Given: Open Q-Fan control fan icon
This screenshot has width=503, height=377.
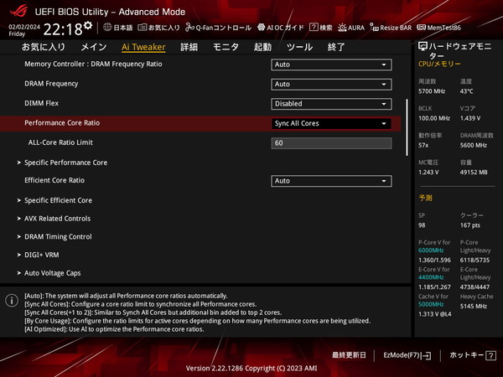Looking at the screenshot, I should [190, 28].
